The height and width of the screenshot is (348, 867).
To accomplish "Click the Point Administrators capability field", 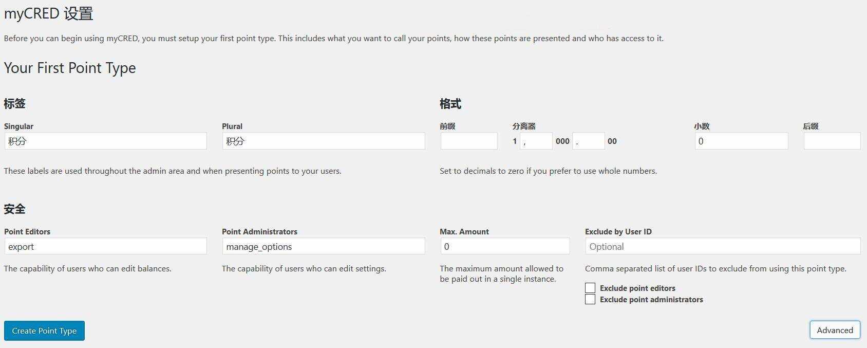I will [x=323, y=246].
